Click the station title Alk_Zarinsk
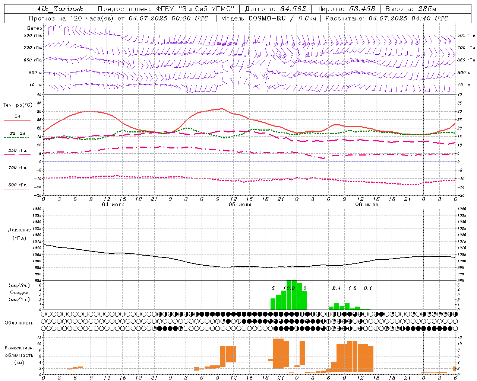The image size is (477, 381). coord(60,9)
